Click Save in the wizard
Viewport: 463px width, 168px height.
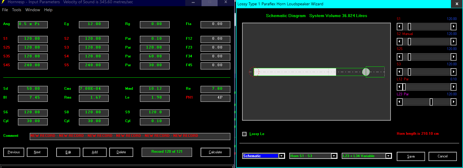[411, 156]
